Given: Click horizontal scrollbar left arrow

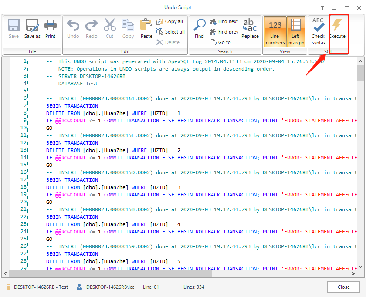Looking at the screenshot, I should pos(5,273).
